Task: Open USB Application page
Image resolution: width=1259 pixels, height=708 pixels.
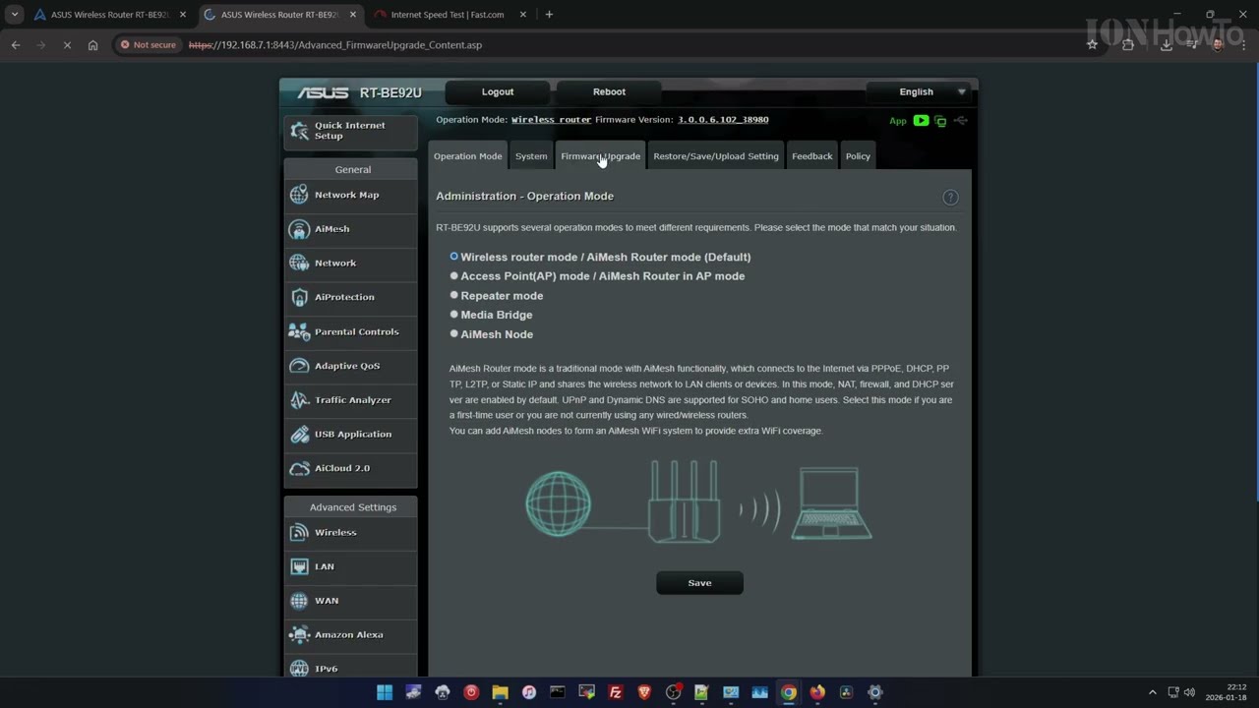Action: (350, 434)
